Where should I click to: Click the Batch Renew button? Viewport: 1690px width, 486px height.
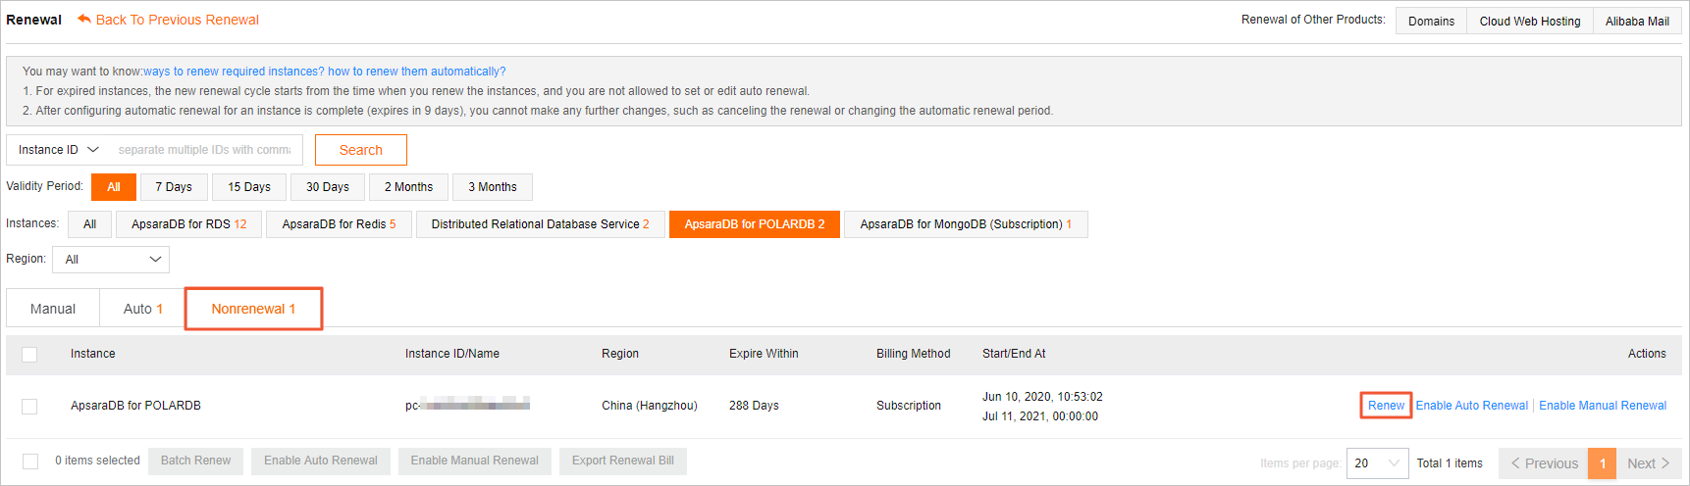[195, 461]
